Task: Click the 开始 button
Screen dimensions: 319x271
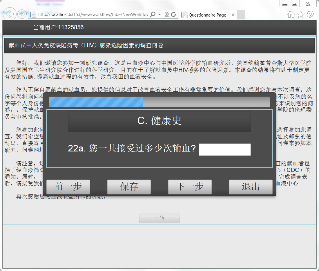Action: tap(159, 218)
